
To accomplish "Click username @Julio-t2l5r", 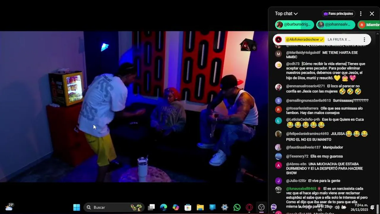I will coord(296,181).
